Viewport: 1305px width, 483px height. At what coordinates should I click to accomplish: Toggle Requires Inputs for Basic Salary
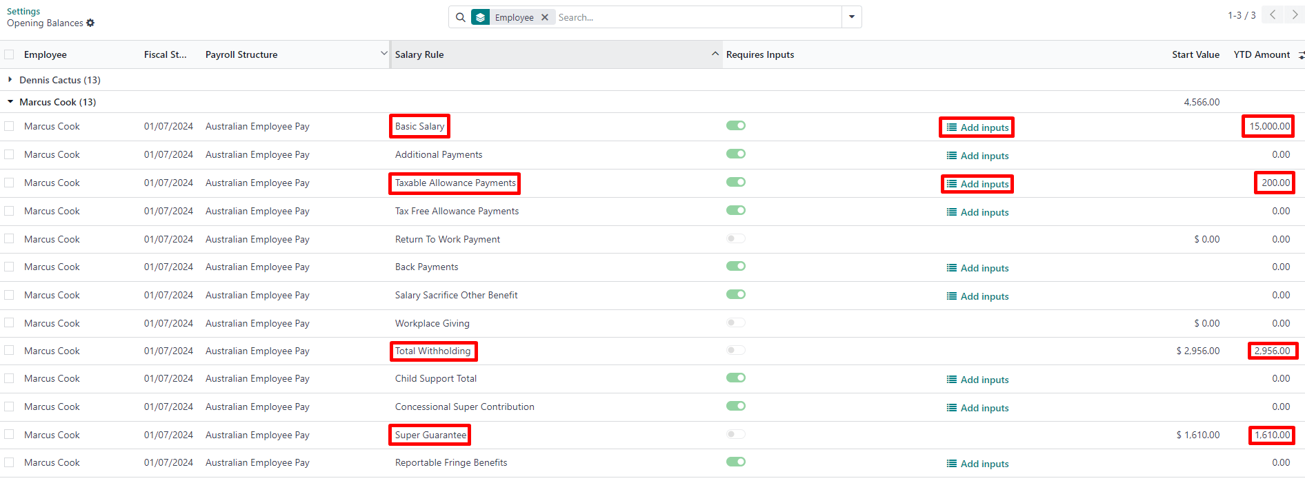click(x=736, y=125)
